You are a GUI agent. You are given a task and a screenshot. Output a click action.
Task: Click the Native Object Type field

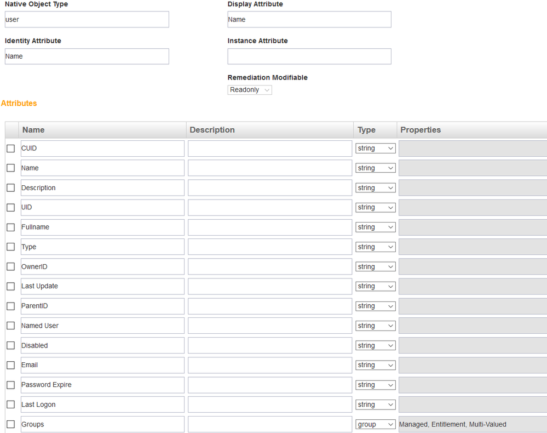click(x=87, y=20)
